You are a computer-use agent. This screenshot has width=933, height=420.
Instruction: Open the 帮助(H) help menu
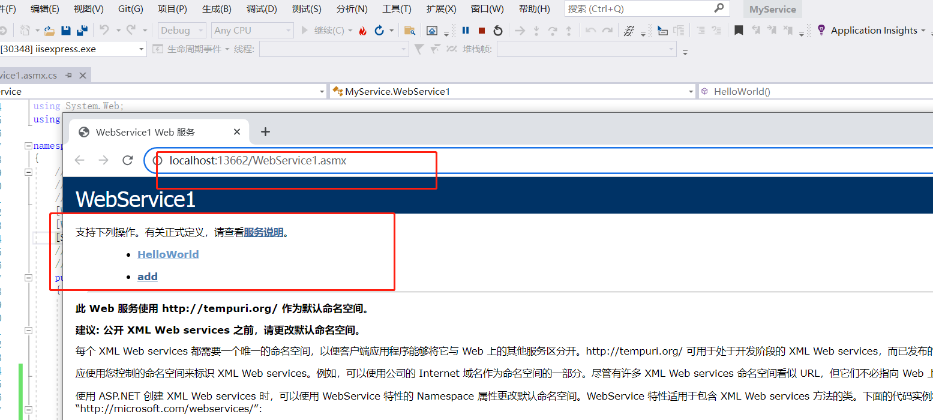(x=535, y=9)
